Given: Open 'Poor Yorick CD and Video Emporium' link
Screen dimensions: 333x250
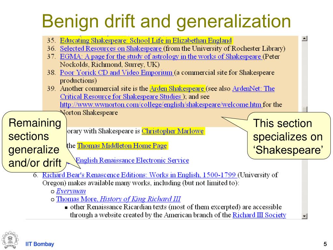Looking at the screenshot, I should (117, 73).
